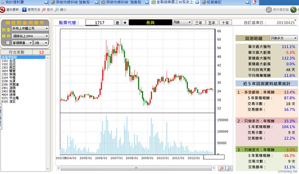Click the plus button next to 查
Viewport: 299px width, 174px height.
tap(125, 23)
